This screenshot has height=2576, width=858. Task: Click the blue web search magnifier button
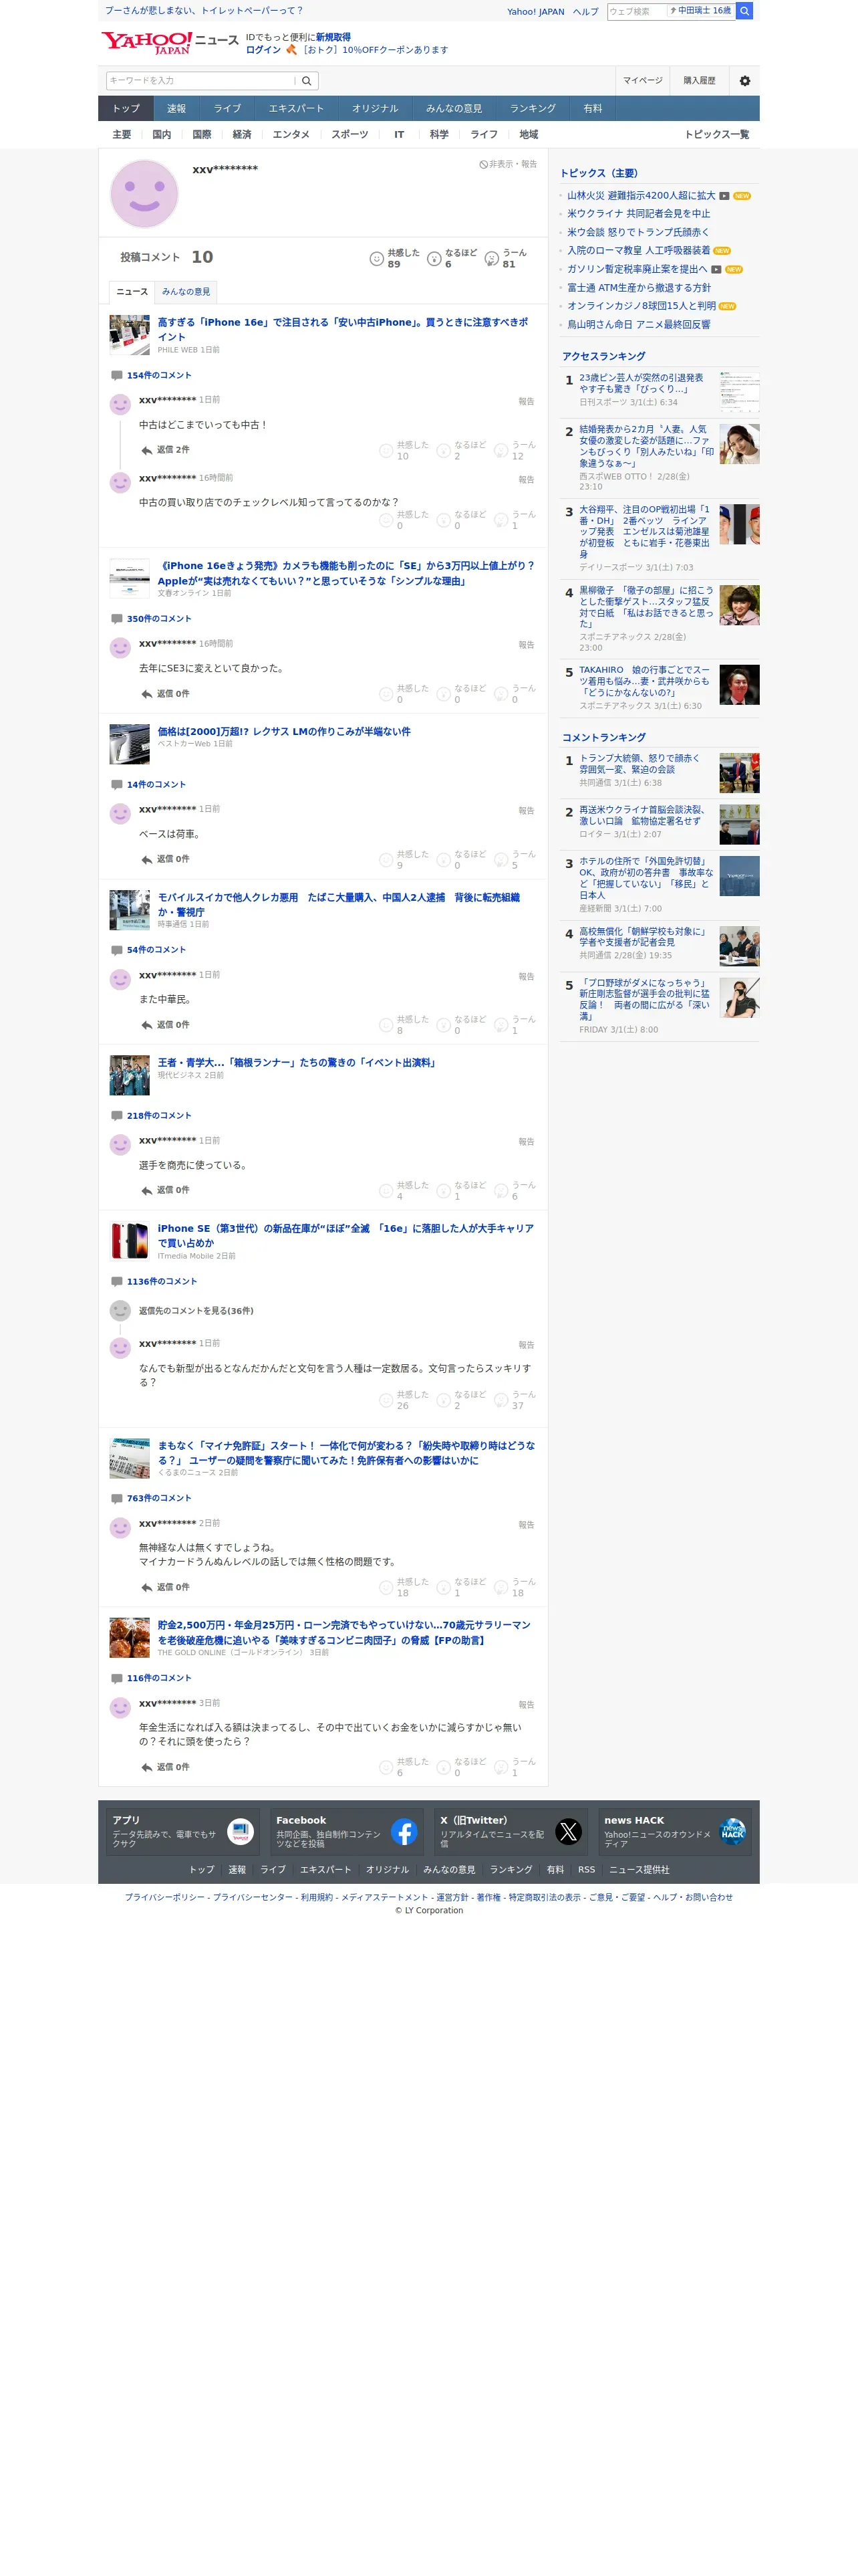(745, 11)
